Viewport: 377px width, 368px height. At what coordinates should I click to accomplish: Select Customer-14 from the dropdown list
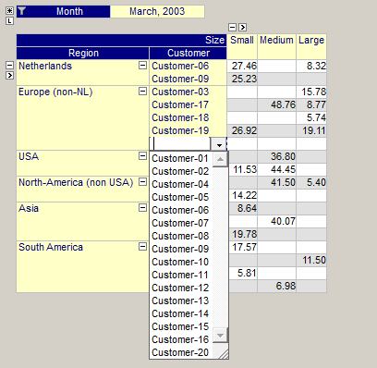click(x=180, y=313)
